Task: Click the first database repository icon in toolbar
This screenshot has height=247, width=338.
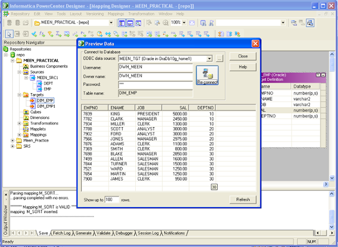Action: click(10, 23)
